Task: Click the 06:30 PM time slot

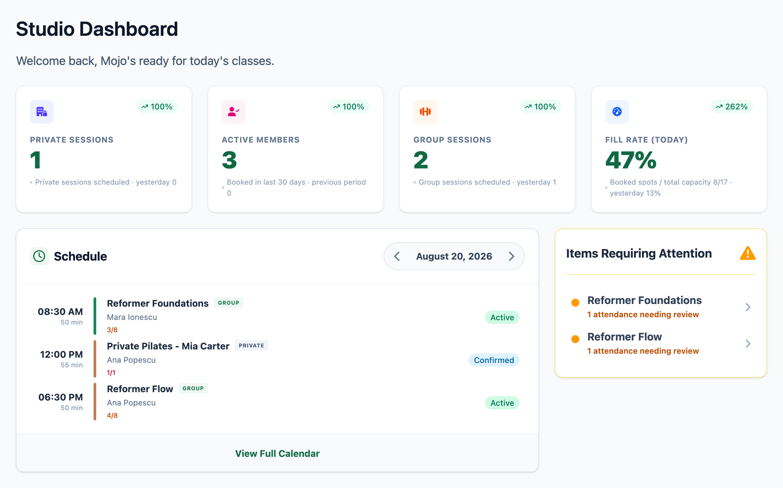Action: [61, 397]
